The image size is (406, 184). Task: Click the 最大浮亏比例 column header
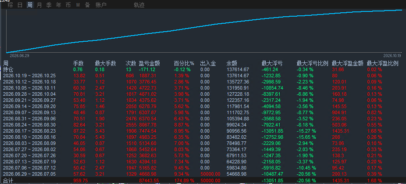[313, 63]
